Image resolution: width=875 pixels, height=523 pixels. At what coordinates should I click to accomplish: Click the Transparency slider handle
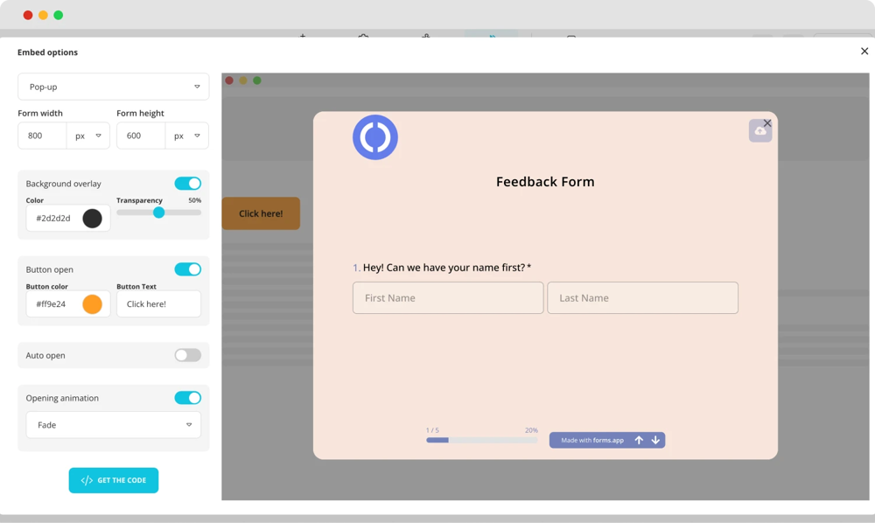pyautogui.click(x=158, y=213)
